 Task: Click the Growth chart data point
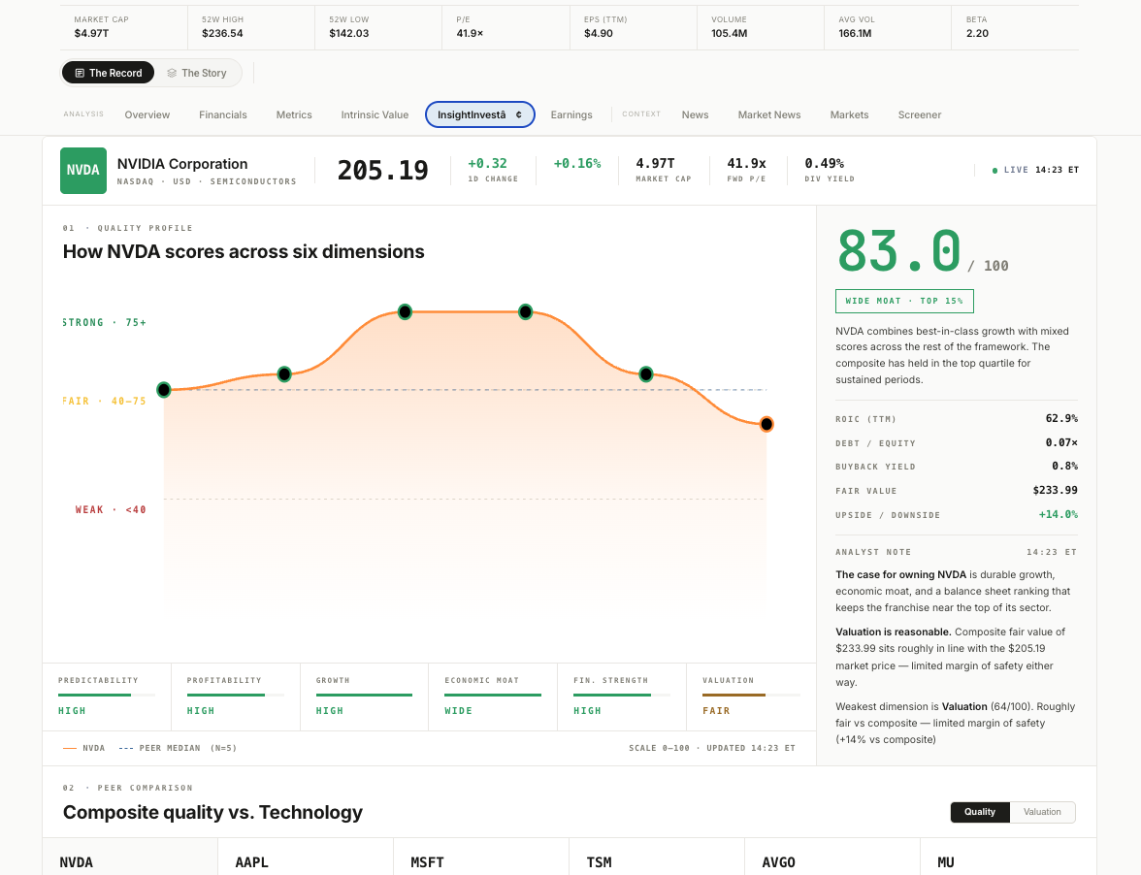[x=406, y=312]
